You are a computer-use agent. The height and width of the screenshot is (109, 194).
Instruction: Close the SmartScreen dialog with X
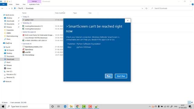click(128, 21)
